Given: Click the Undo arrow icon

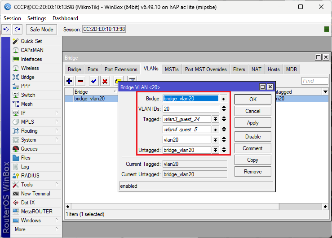Looking at the screenshot, I should 6,29.
